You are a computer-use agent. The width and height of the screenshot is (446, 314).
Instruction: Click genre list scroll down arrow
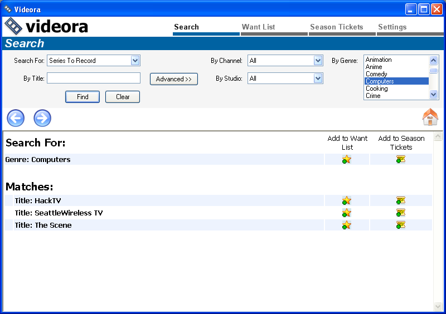pyautogui.click(x=434, y=94)
